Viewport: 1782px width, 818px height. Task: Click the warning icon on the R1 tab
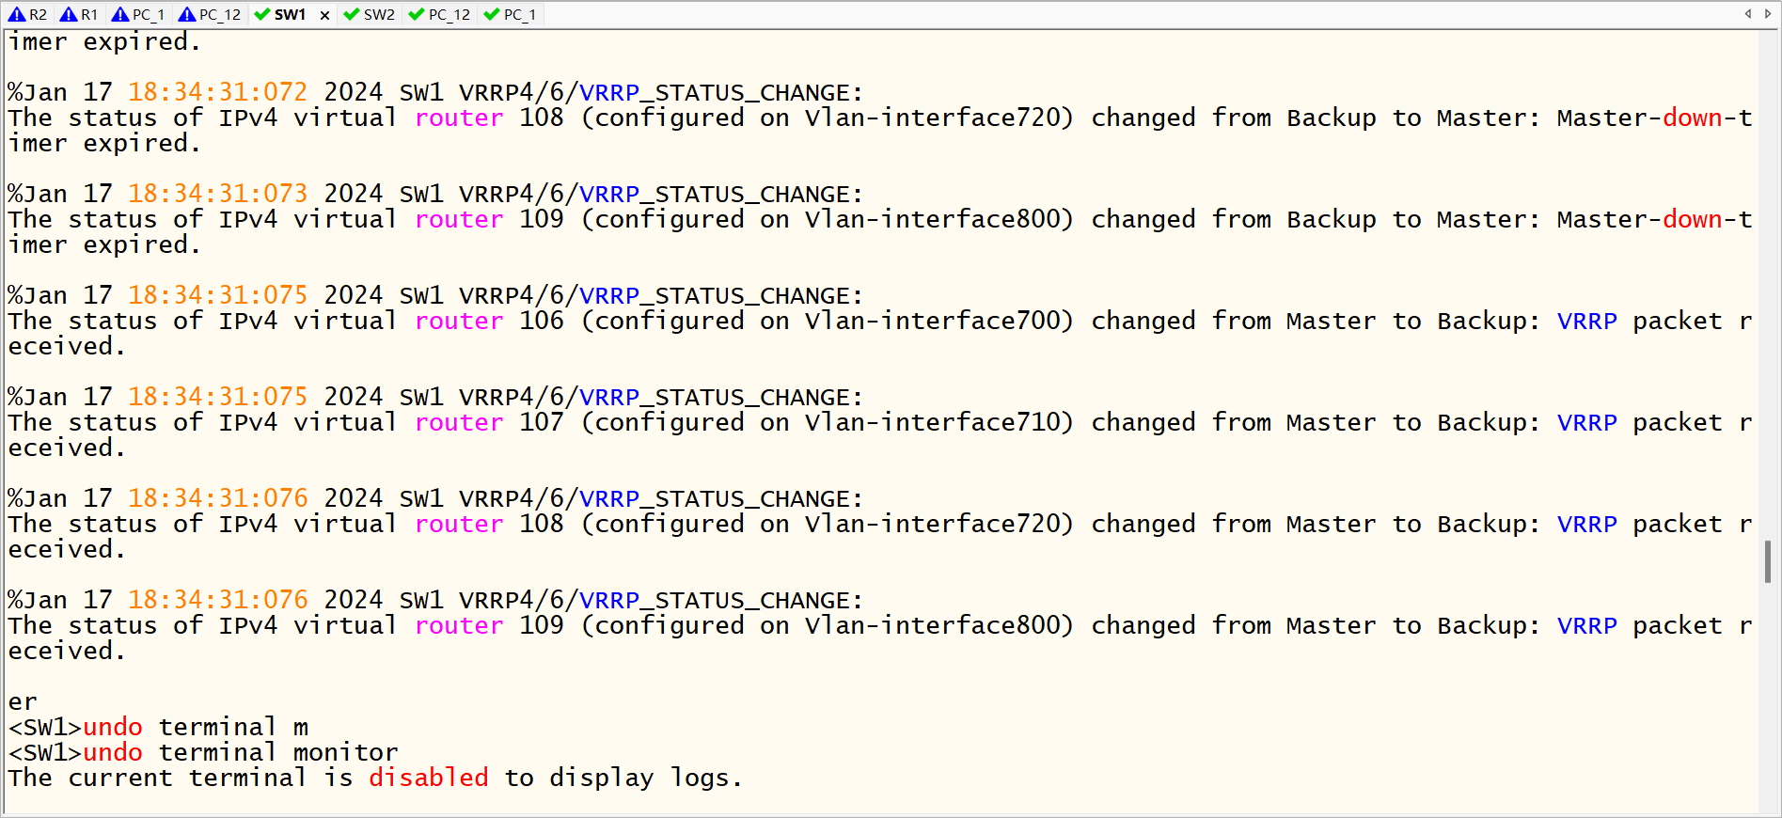(69, 14)
